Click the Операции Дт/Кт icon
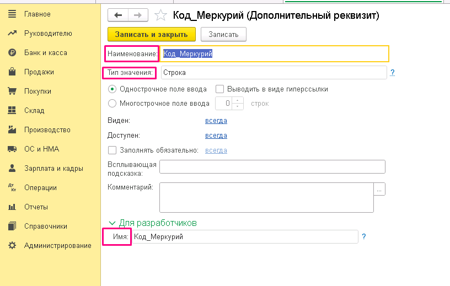Screen dimensions: 450x286 pos(12,187)
